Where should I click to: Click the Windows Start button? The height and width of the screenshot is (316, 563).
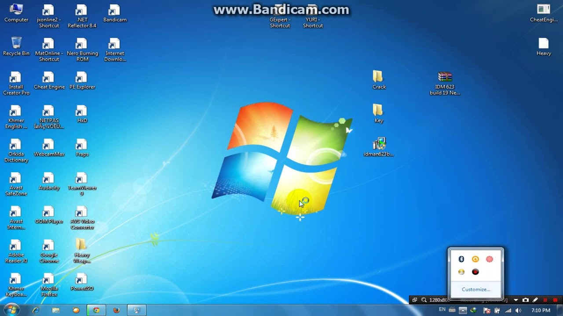(11, 310)
